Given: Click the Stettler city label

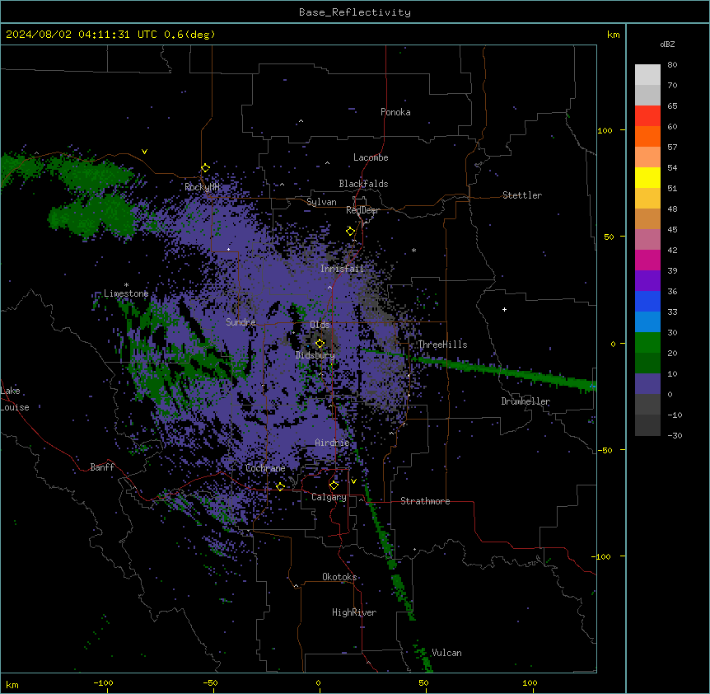Looking at the screenshot, I should (x=522, y=195).
